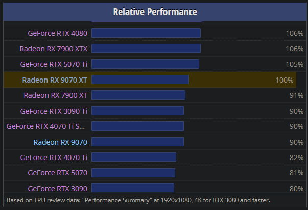The image size is (308, 210).
Task: Click the GeForce RTX 4070 Ti S... performance bar
Action: (x=138, y=126)
